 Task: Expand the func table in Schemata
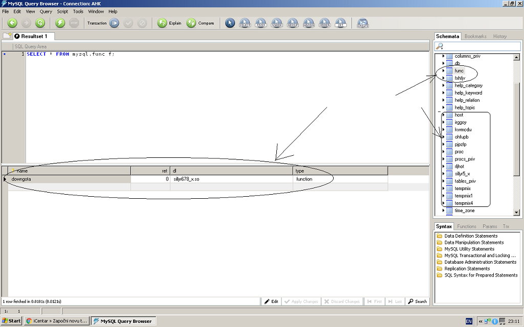444,71
